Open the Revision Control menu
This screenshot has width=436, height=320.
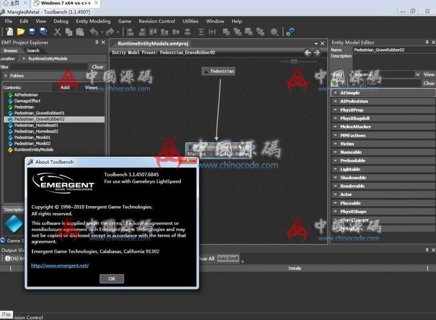tap(157, 21)
